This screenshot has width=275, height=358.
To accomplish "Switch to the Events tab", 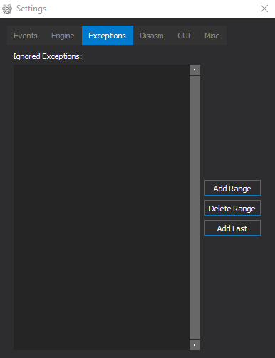I will point(26,36).
